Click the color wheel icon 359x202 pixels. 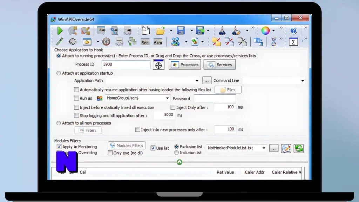[x=265, y=31]
